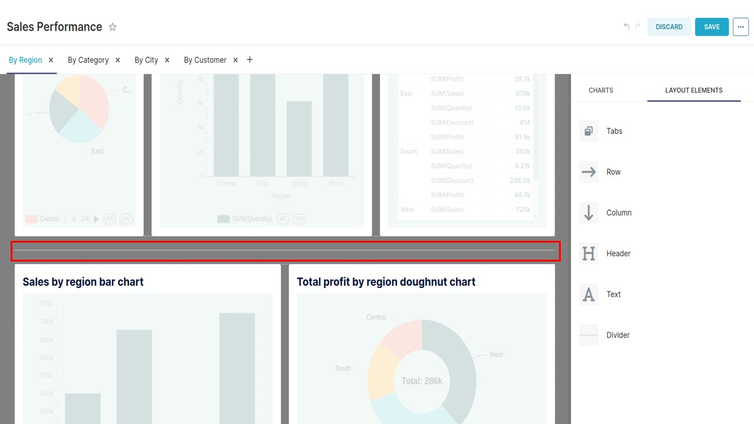Switch to the By Category tab
Screen dimensions: 754x424
(x=88, y=59)
